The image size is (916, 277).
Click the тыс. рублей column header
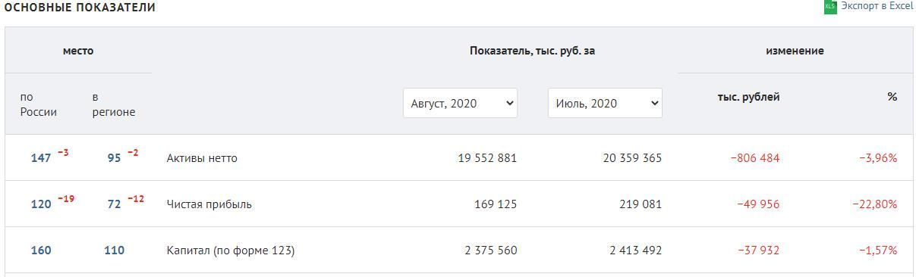coord(748,97)
